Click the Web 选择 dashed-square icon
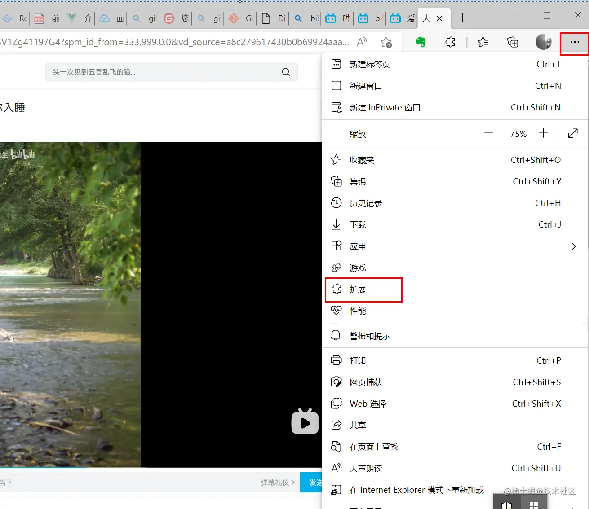 (336, 404)
